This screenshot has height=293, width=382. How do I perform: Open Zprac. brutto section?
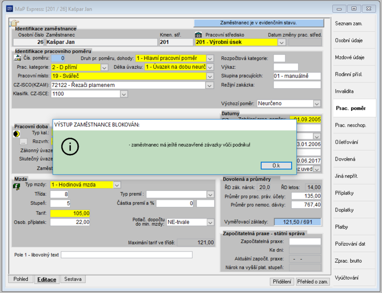pyautogui.click(x=354, y=261)
